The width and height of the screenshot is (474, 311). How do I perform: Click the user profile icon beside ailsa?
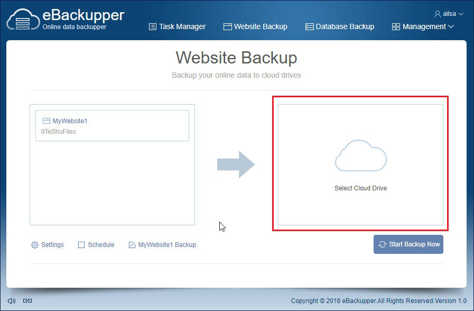coord(437,14)
